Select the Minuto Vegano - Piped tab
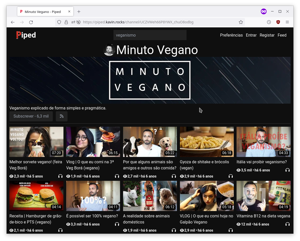 tap(45, 12)
